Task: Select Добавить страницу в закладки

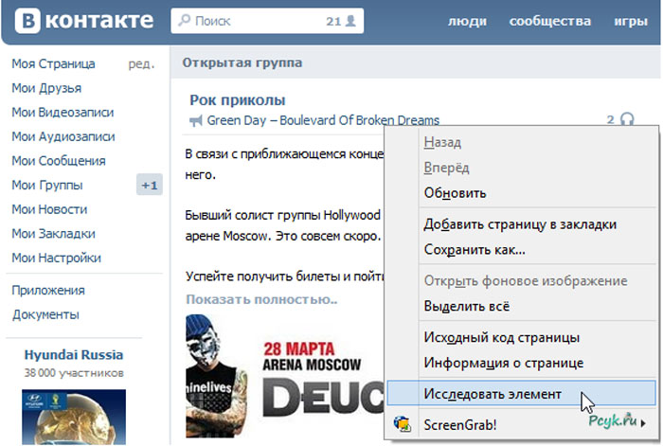Action: tap(520, 224)
